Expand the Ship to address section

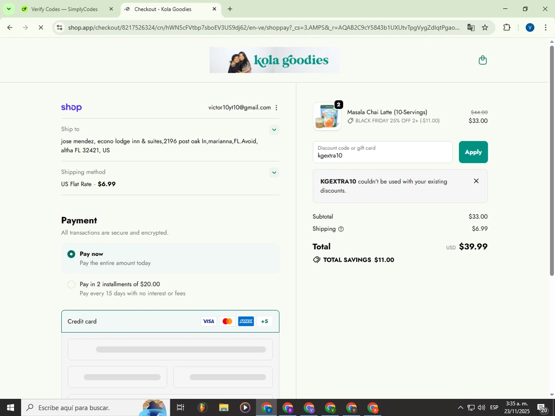274,130
